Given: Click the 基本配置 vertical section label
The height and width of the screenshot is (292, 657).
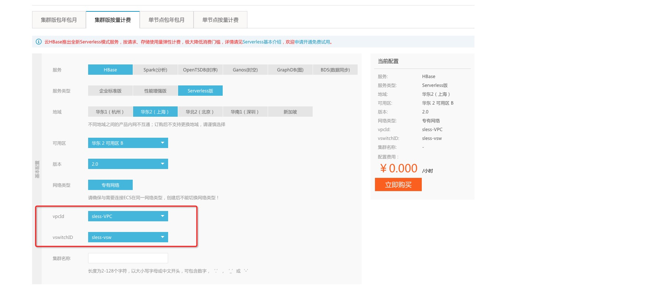Looking at the screenshot, I should [37, 169].
